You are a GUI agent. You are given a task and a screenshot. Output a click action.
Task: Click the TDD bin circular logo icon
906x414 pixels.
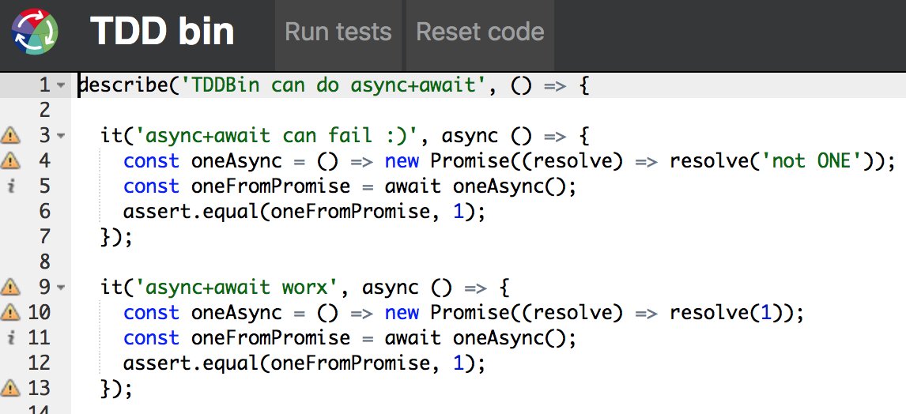point(35,31)
